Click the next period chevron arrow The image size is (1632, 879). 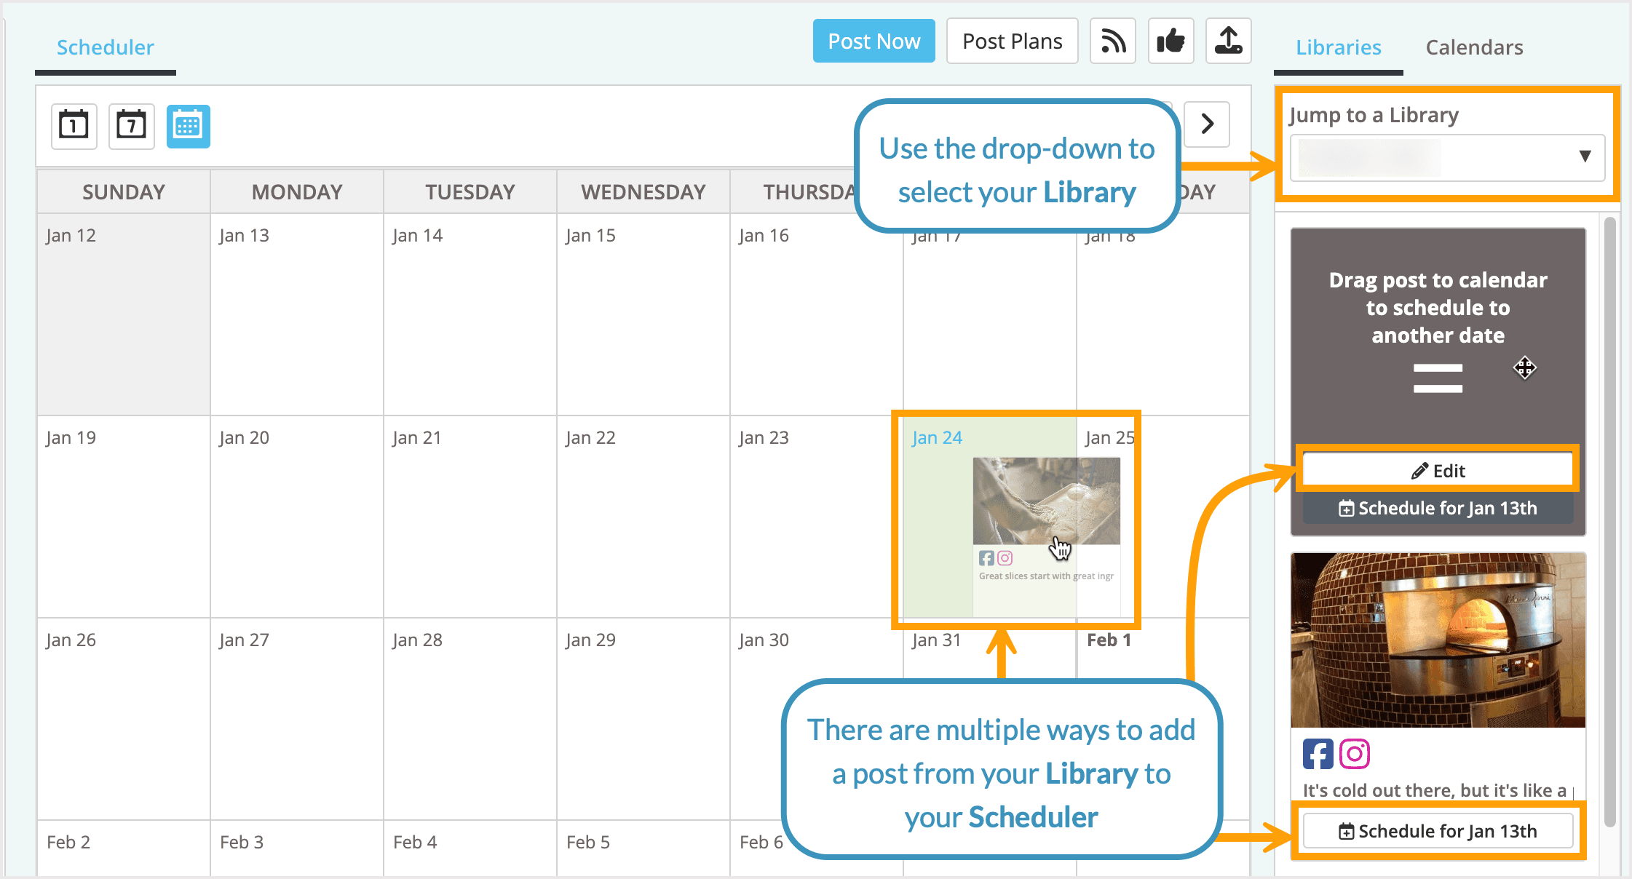[1206, 124]
